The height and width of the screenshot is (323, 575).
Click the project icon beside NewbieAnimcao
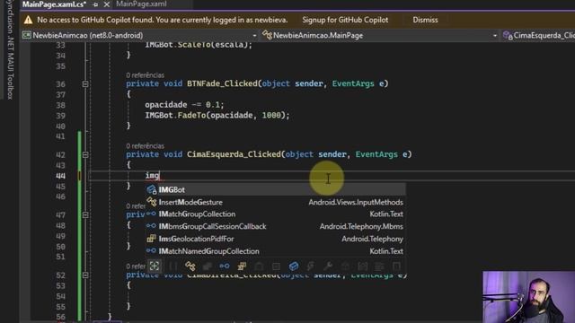27,35
